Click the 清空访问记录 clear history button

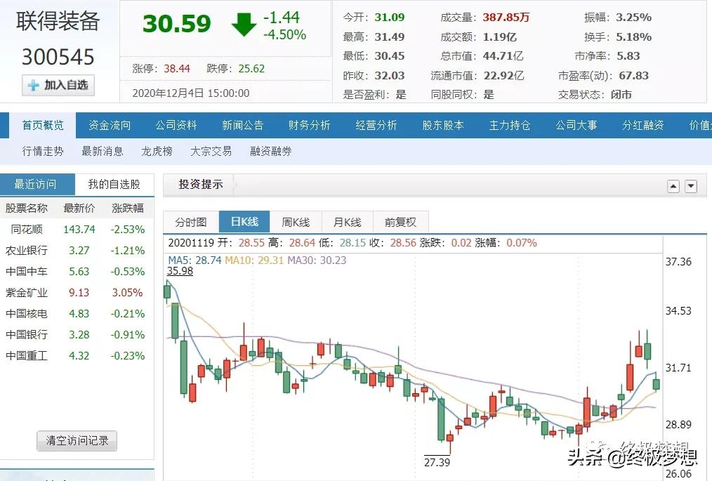[76, 441]
